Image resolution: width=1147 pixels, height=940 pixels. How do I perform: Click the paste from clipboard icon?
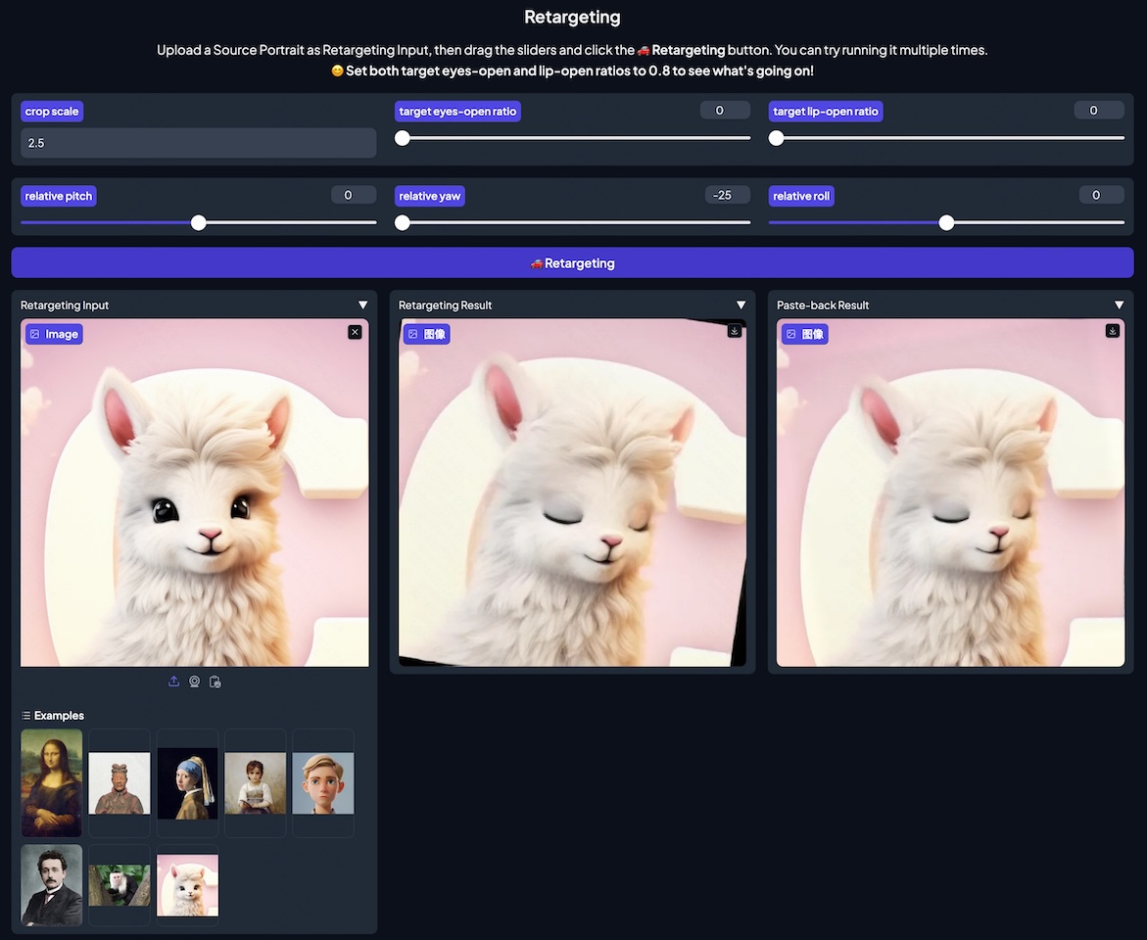click(215, 681)
